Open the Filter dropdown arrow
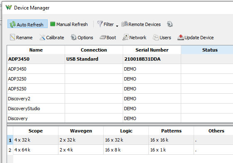This screenshot has width=233, height=163. pos(117,26)
